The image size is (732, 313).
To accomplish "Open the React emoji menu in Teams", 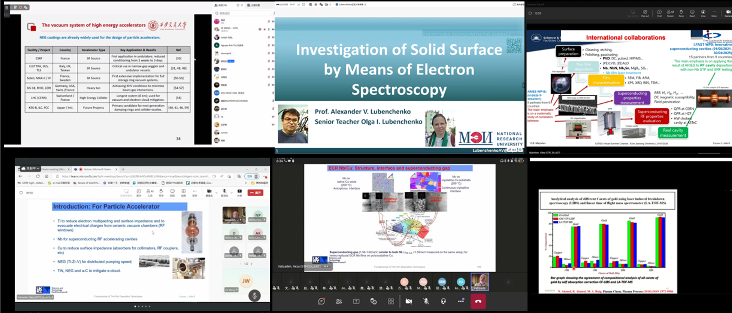I will coord(692,13).
